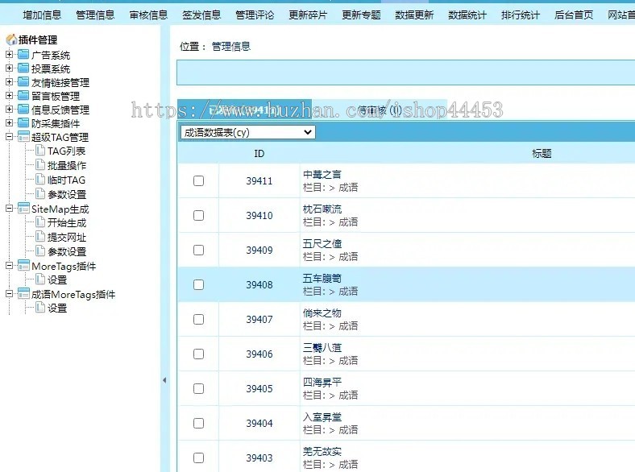The image size is (635, 472).
Task: Click the 防采集插件 folder icon
Action: tap(23, 123)
